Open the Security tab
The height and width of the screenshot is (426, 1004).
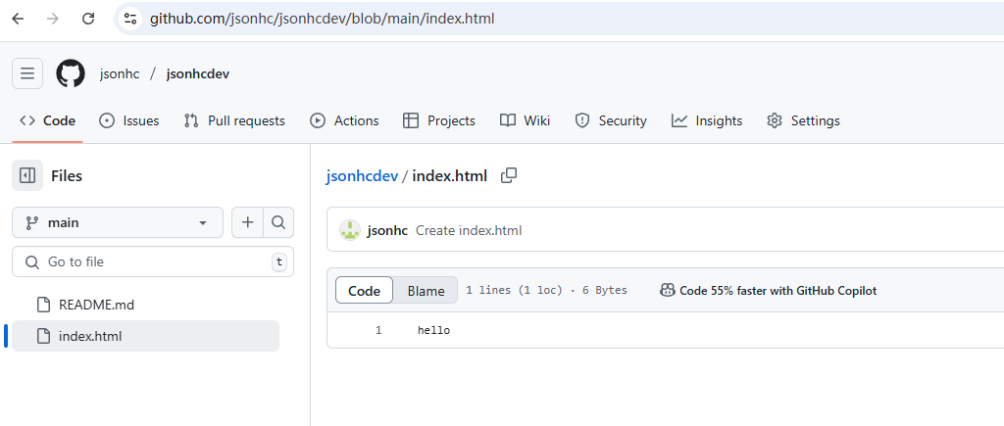(x=611, y=120)
